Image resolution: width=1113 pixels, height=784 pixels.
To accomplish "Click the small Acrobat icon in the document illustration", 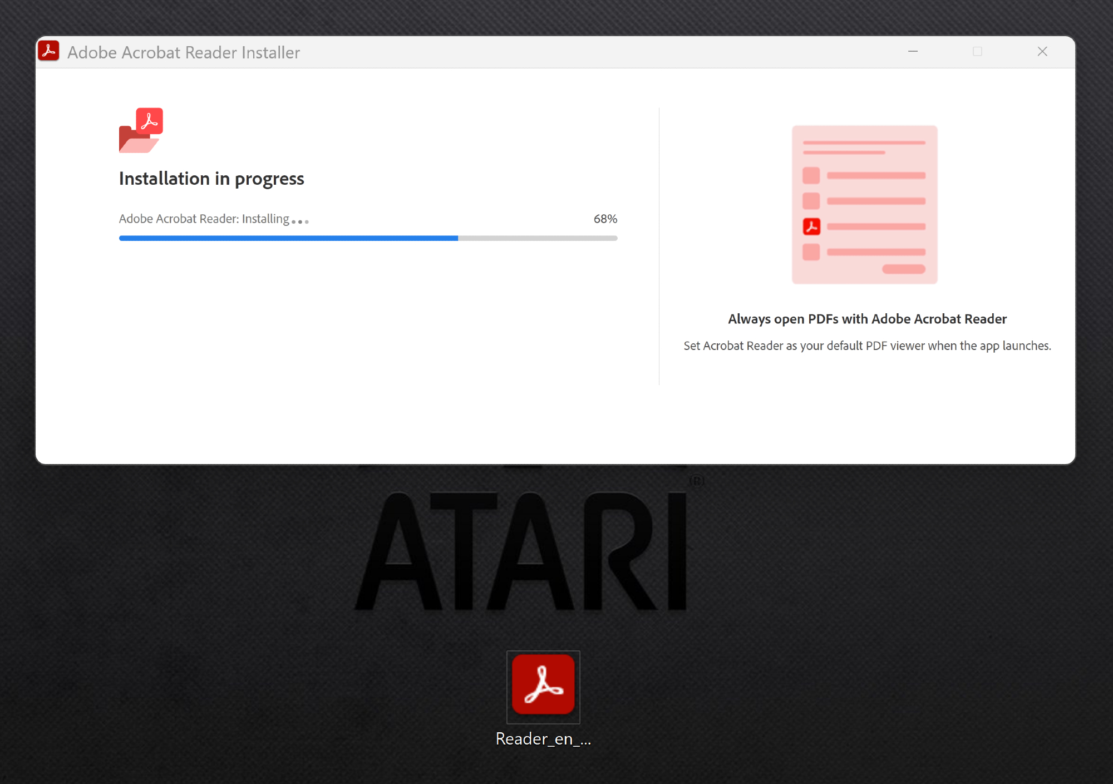I will (x=811, y=226).
